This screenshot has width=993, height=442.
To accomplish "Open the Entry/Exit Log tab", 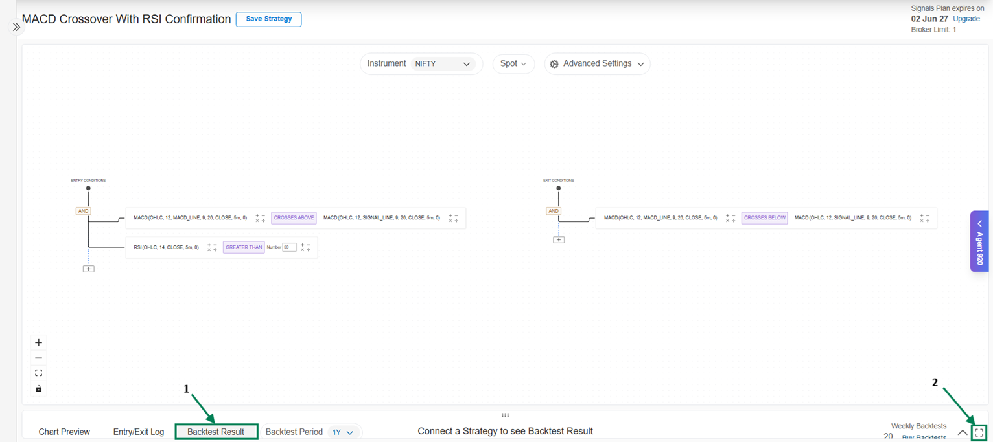I will pyautogui.click(x=139, y=432).
